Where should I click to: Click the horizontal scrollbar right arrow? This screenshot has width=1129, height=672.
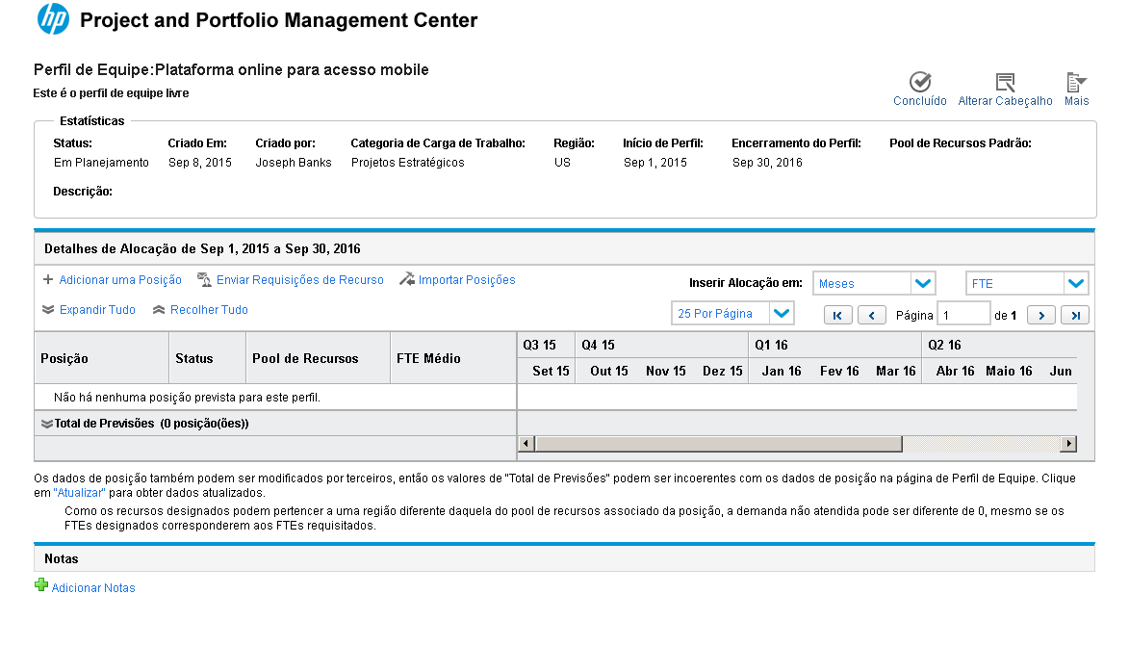point(1068,444)
